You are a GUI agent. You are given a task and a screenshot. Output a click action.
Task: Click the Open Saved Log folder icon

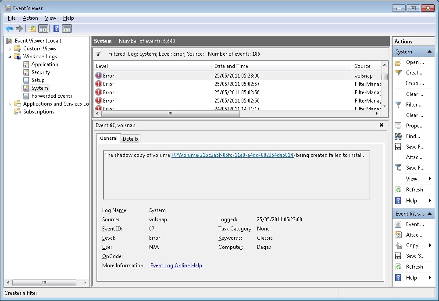(x=398, y=63)
